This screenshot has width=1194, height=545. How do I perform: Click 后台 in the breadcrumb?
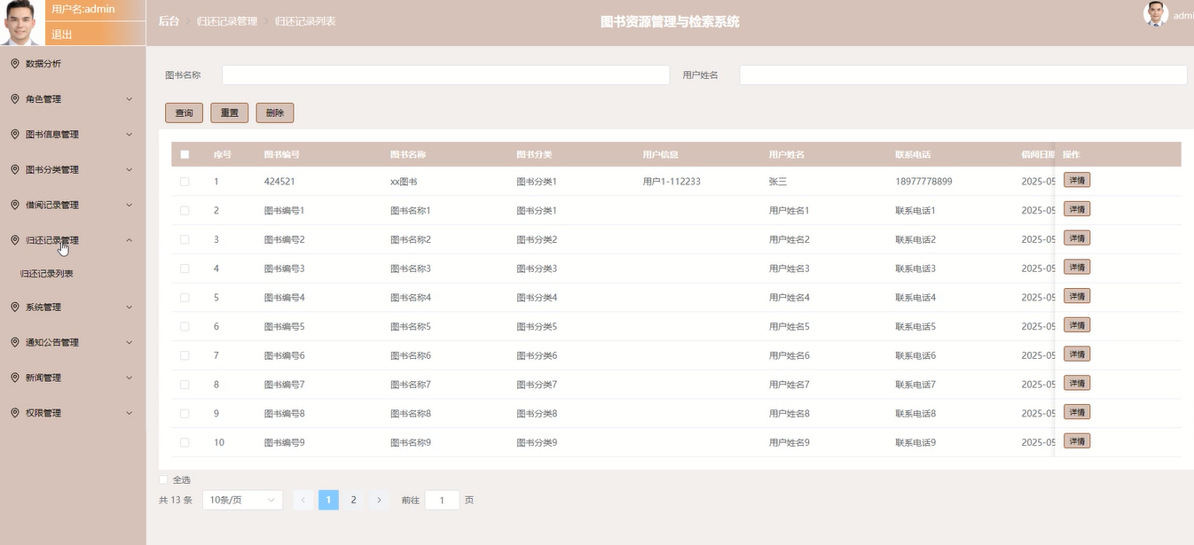pyautogui.click(x=169, y=21)
